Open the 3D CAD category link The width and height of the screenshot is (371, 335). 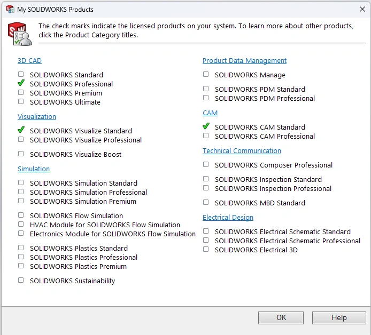29,61
